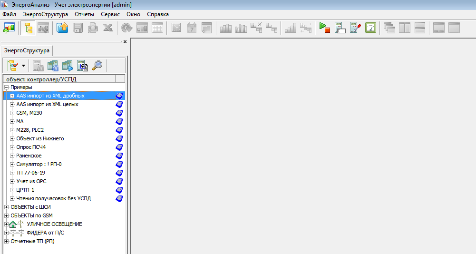Click the grayed device info icon
The height and width of the screenshot is (254, 476).
(x=38, y=65)
